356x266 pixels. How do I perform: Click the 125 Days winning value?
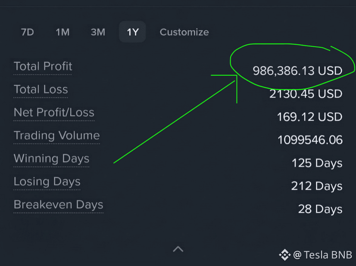click(x=317, y=163)
